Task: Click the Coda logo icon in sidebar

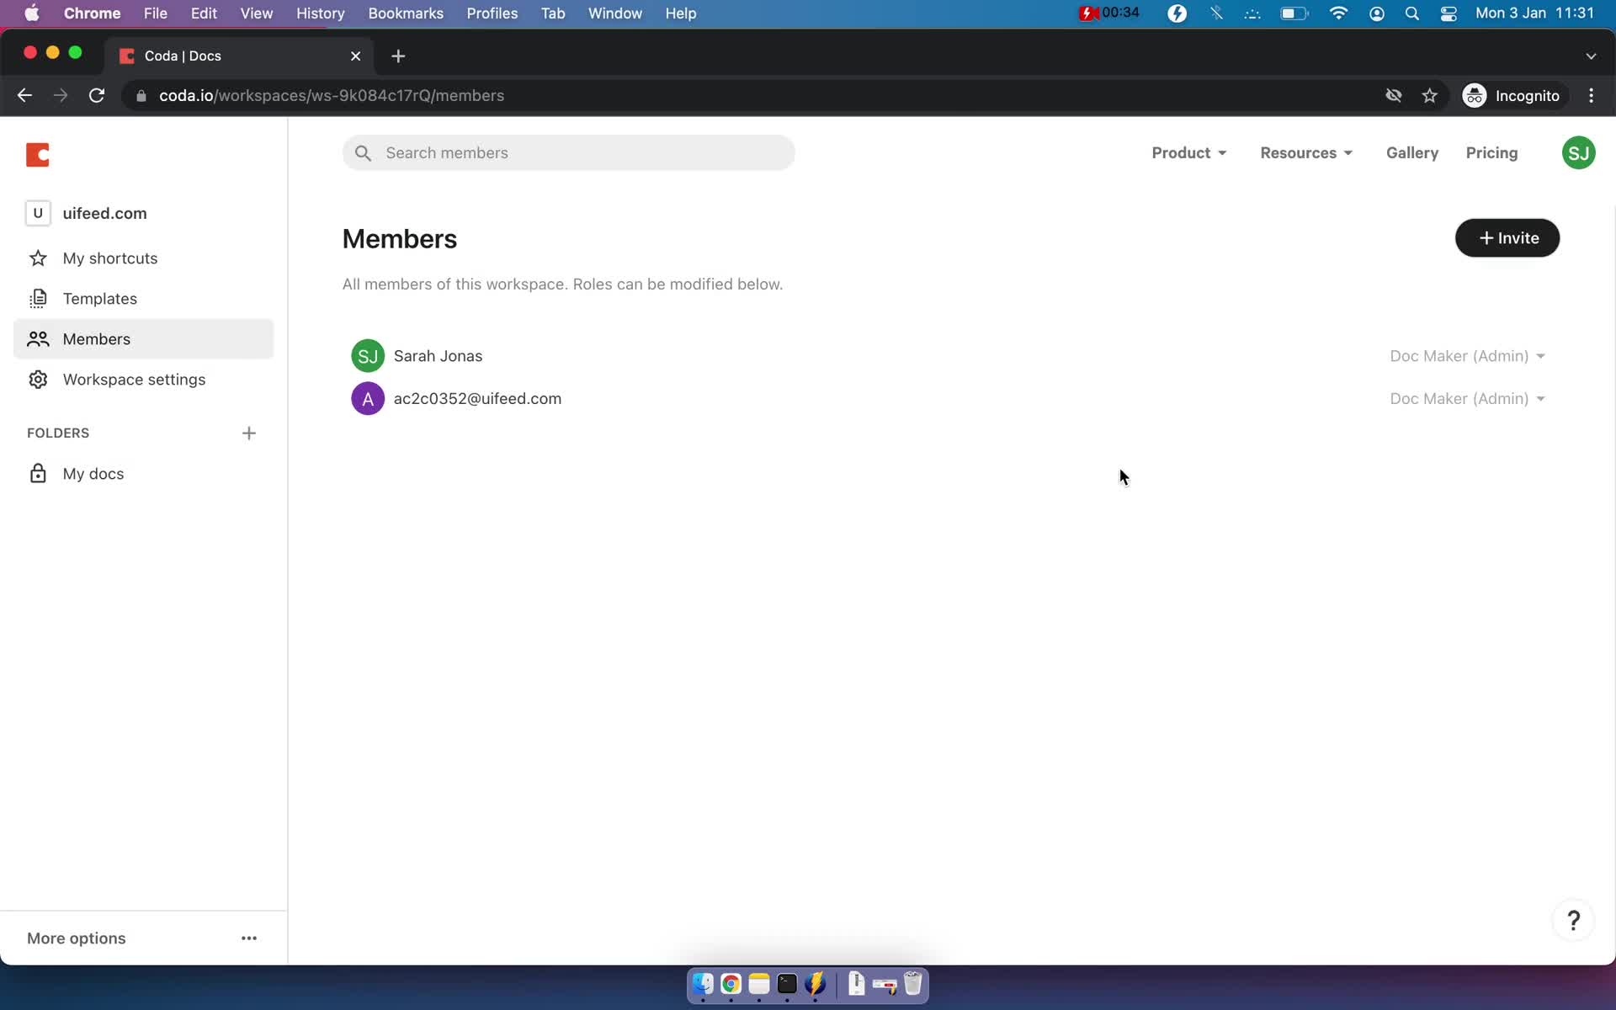Action: (39, 152)
